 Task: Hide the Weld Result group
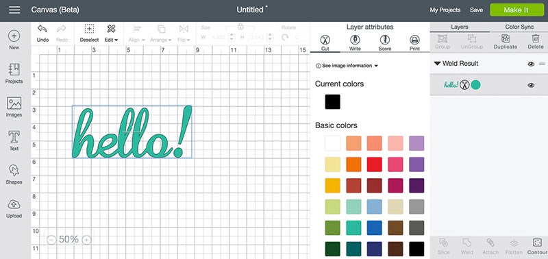pos(531,64)
